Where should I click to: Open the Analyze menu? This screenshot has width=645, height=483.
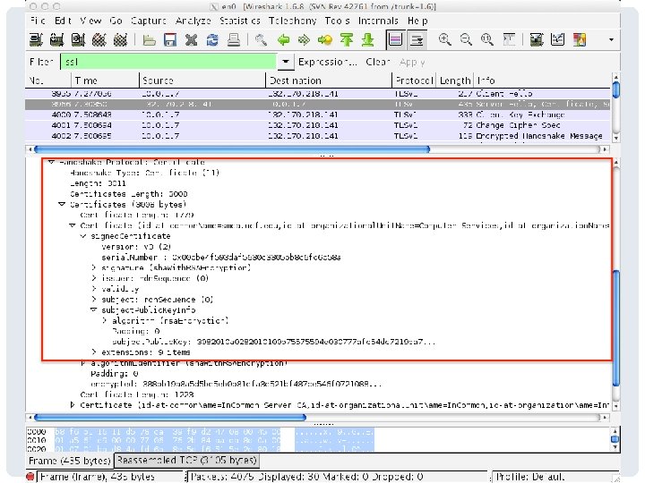pyautogui.click(x=193, y=21)
